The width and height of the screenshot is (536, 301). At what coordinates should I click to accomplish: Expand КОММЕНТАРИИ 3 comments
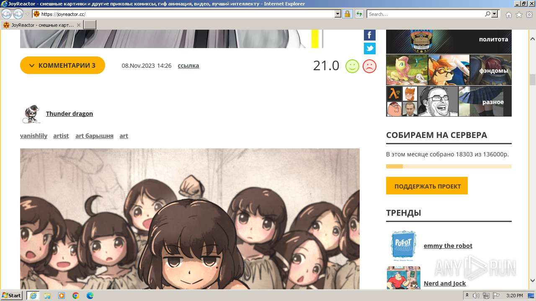click(x=62, y=65)
